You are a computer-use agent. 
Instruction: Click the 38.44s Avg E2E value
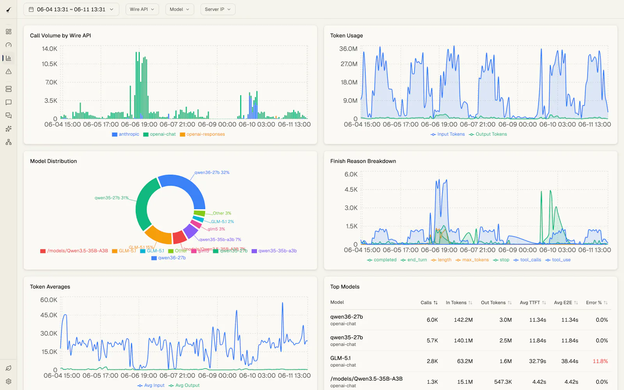tap(570, 361)
